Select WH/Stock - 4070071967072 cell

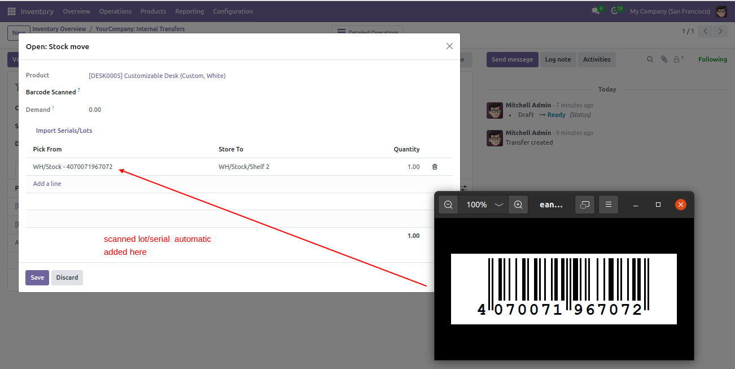[73, 167]
